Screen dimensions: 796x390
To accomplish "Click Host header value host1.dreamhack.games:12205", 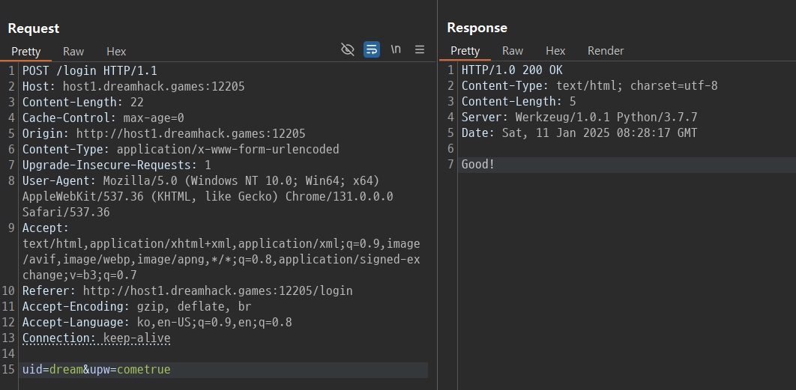I will pyautogui.click(x=154, y=86).
